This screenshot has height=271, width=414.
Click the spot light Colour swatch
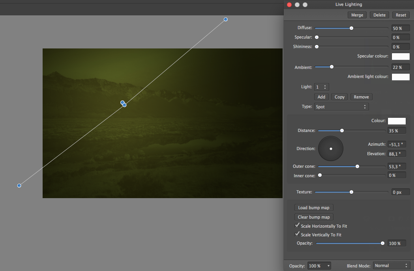click(397, 121)
